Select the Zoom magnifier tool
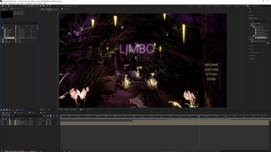Screen dimensions: 271x152 (11, 6)
